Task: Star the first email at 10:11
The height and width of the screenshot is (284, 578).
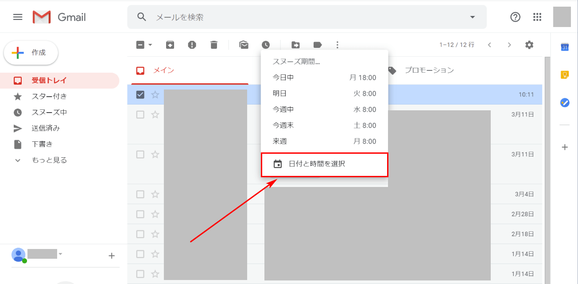Action: point(155,94)
